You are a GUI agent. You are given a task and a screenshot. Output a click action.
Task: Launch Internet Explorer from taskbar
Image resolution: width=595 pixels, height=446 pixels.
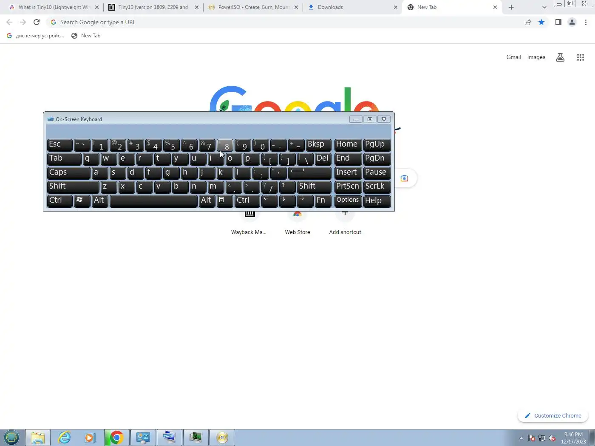[x=64, y=438]
